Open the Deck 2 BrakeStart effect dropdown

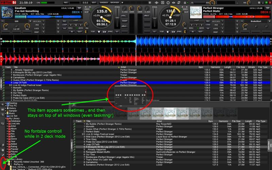269,21
